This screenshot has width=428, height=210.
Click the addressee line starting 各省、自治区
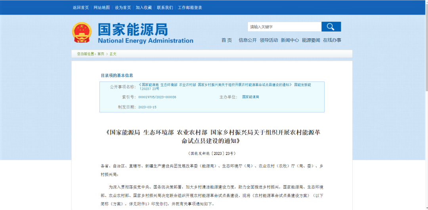pos(212,170)
